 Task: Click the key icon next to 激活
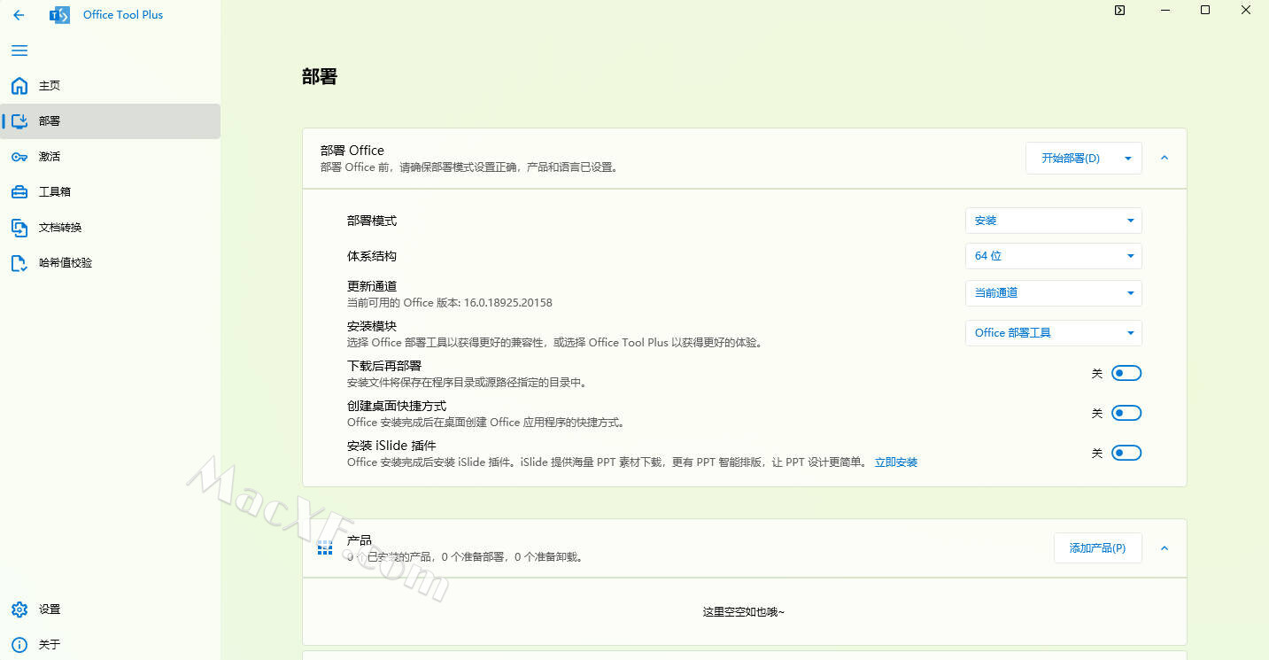(x=19, y=157)
